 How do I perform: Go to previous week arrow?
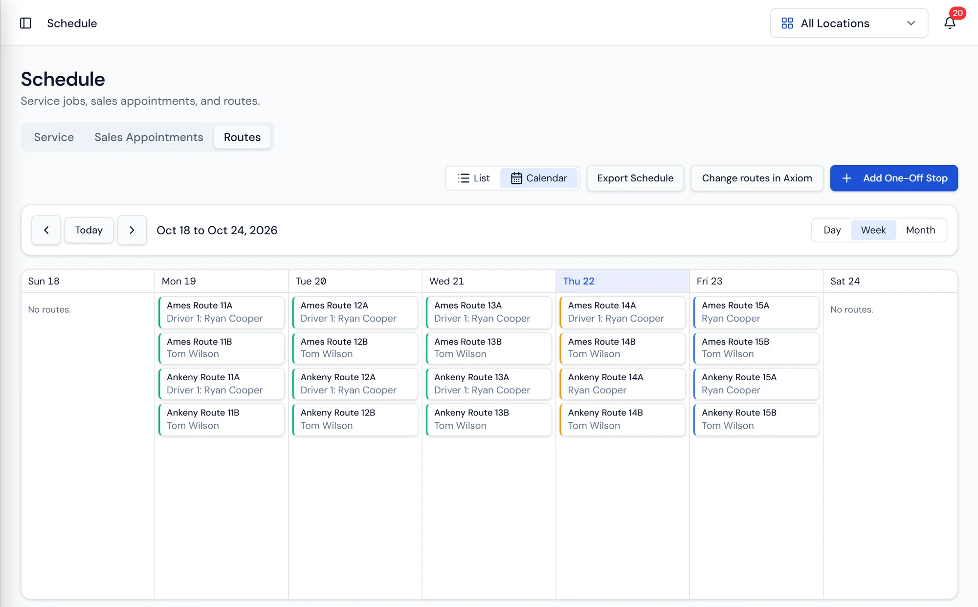[46, 230]
